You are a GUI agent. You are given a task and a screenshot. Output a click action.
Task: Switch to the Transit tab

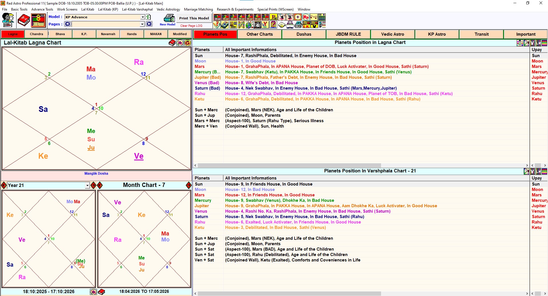click(x=481, y=34)
